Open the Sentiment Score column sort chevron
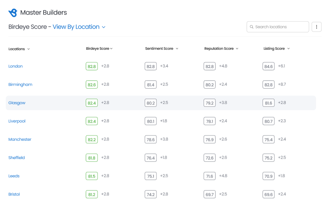The image size is (330, 212). pos(177,49)
